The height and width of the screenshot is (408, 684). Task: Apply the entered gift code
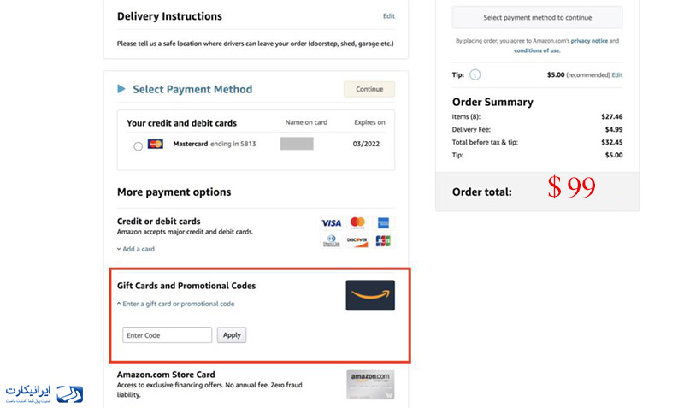232,335
